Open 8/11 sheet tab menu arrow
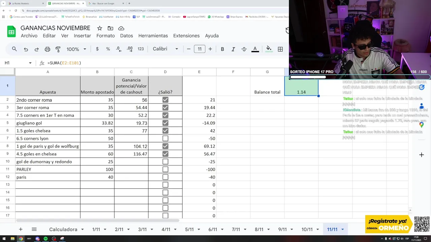 point(268,230)
